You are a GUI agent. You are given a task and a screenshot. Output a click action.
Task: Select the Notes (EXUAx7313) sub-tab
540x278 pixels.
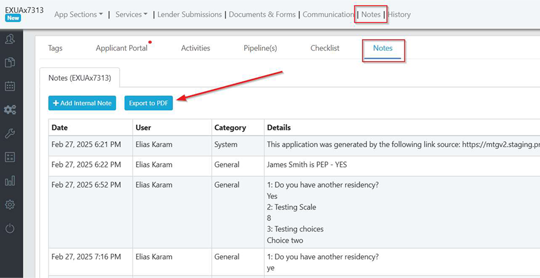pyautogui.click(x=80, y=78)
